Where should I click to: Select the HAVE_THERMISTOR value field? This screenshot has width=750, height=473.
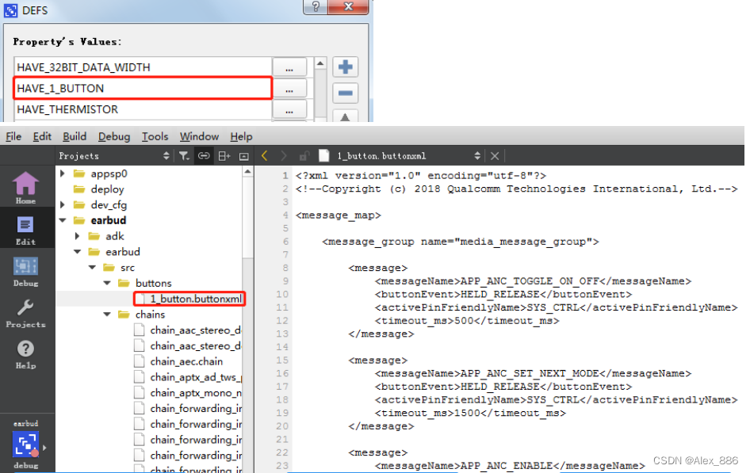143,109
